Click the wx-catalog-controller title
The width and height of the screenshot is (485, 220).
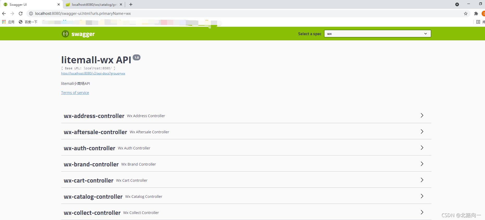93,197
